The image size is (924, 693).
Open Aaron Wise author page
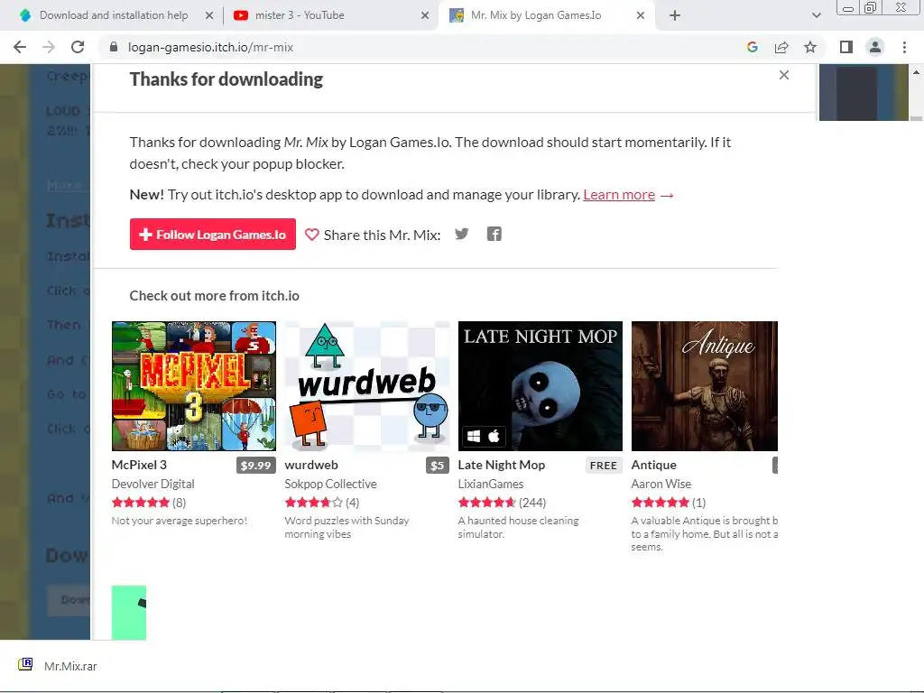(x=661, y=484)
